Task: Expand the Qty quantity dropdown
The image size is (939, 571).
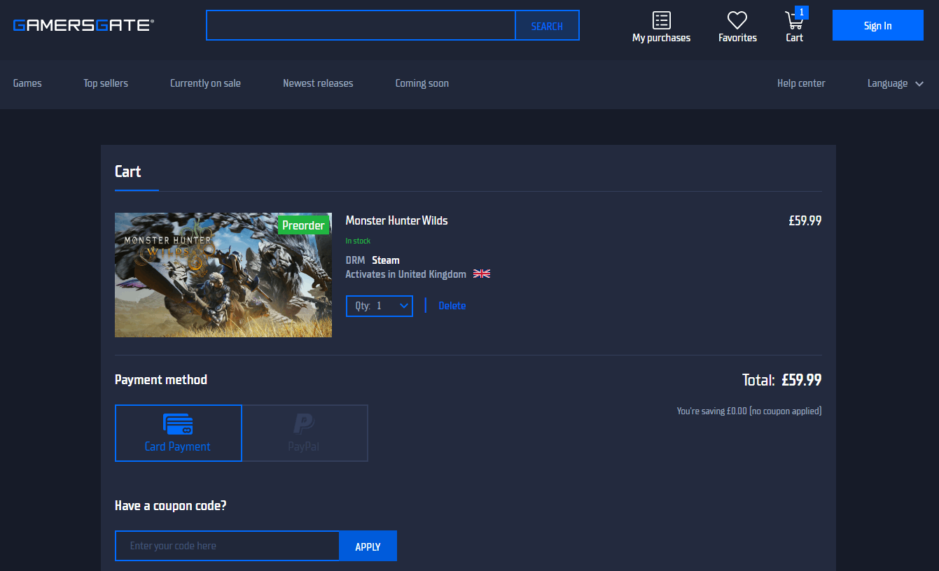Action: pos(379,306)
